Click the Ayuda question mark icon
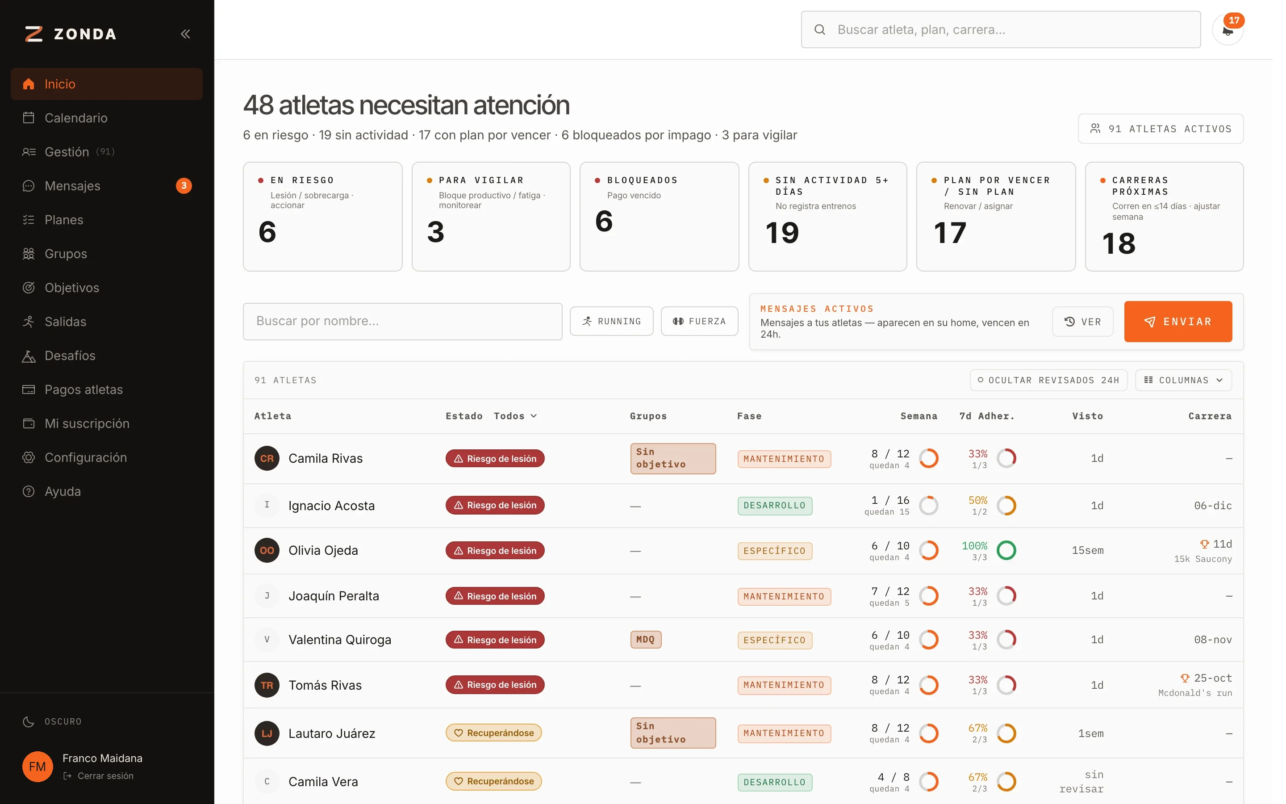 pyautogui.click(x=29, y=491)
